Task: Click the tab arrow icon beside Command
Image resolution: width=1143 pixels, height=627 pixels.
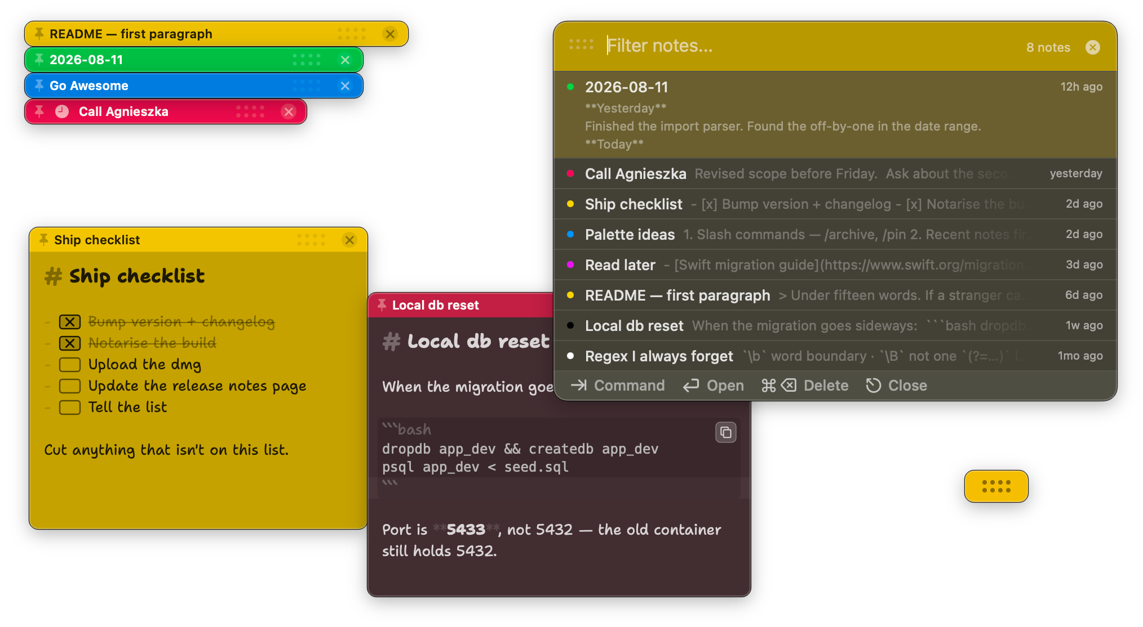Action: coord(579,386)
